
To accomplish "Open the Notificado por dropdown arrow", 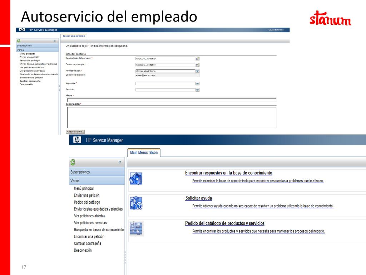I will pos(197,71).
